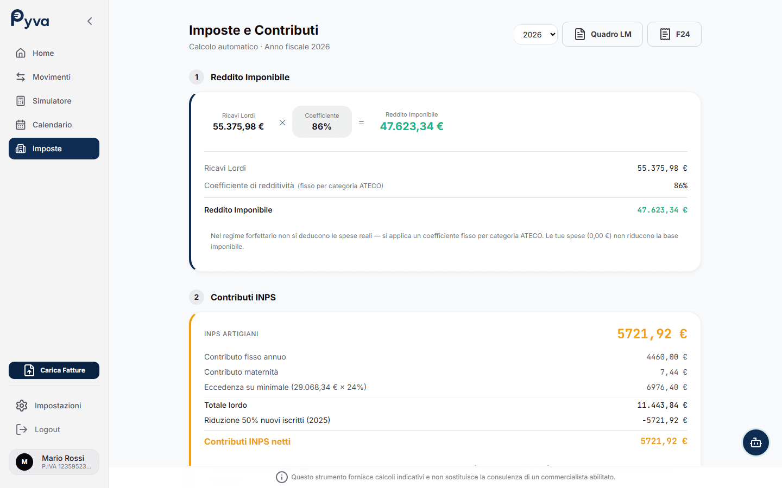Open the F24 form
Screen dimensions: 782x488
674,34
